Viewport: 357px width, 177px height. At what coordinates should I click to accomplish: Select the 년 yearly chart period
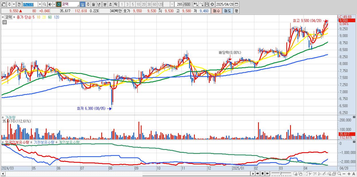tap(99, 4)
